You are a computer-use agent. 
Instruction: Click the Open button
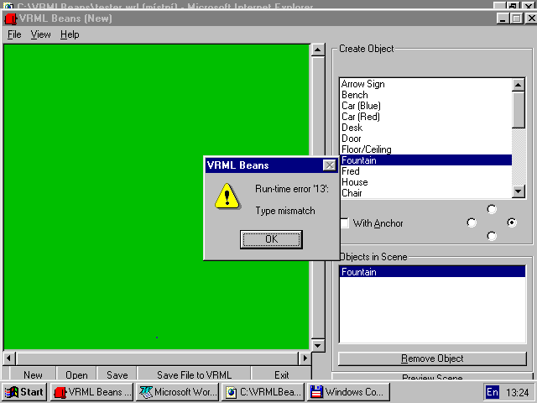pos(76,374)
